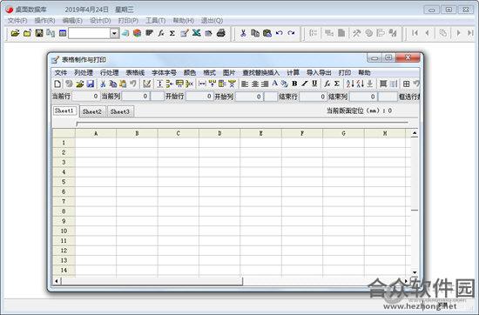Click the new blank sheet icon

57,84
